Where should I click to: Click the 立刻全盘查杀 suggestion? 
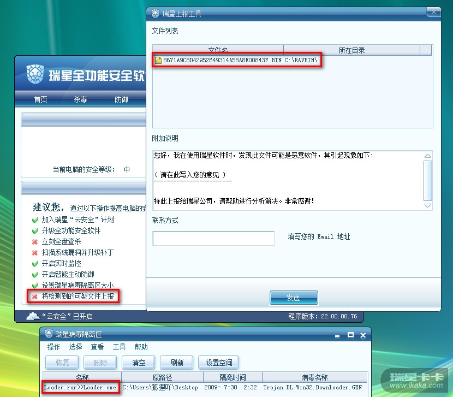point(61,242)
